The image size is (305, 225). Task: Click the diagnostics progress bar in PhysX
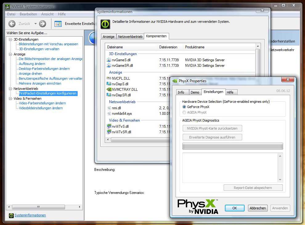tap(233, 146)
